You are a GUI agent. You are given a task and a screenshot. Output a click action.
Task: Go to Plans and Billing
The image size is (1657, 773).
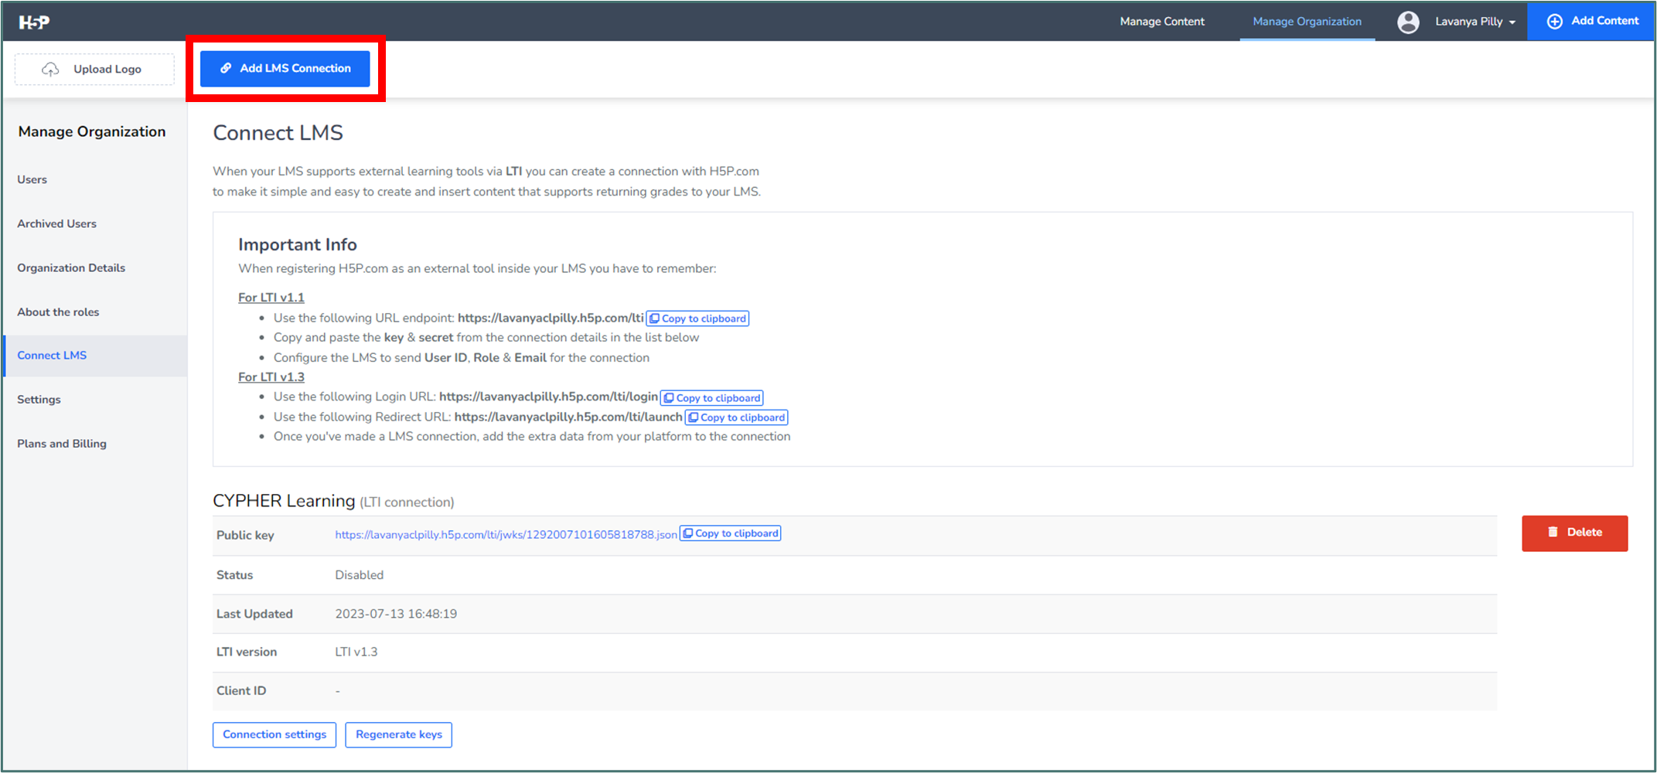coord(62,444)
